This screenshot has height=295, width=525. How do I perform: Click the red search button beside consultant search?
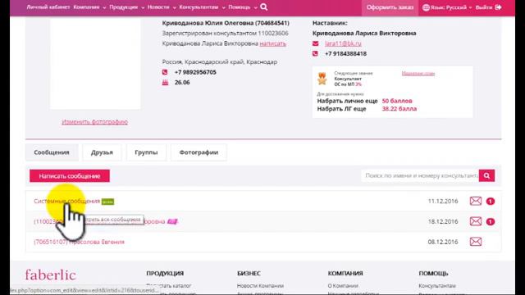(486, 175)
